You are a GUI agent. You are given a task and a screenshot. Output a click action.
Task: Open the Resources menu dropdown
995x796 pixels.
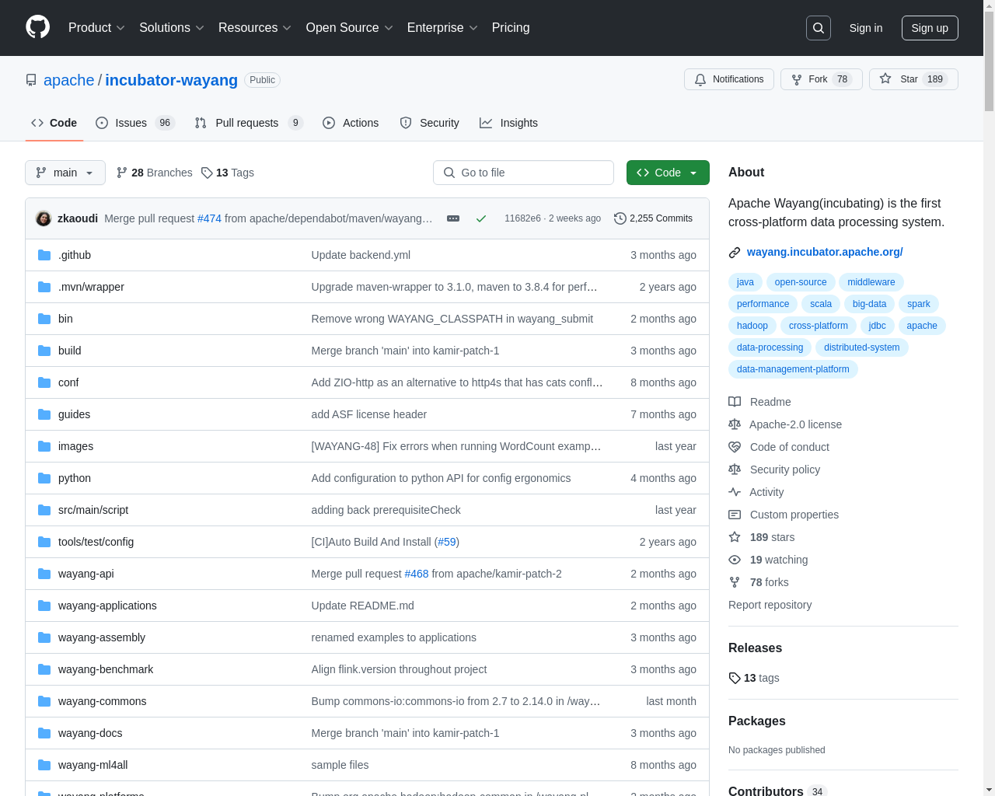click(x=255, y=28)
